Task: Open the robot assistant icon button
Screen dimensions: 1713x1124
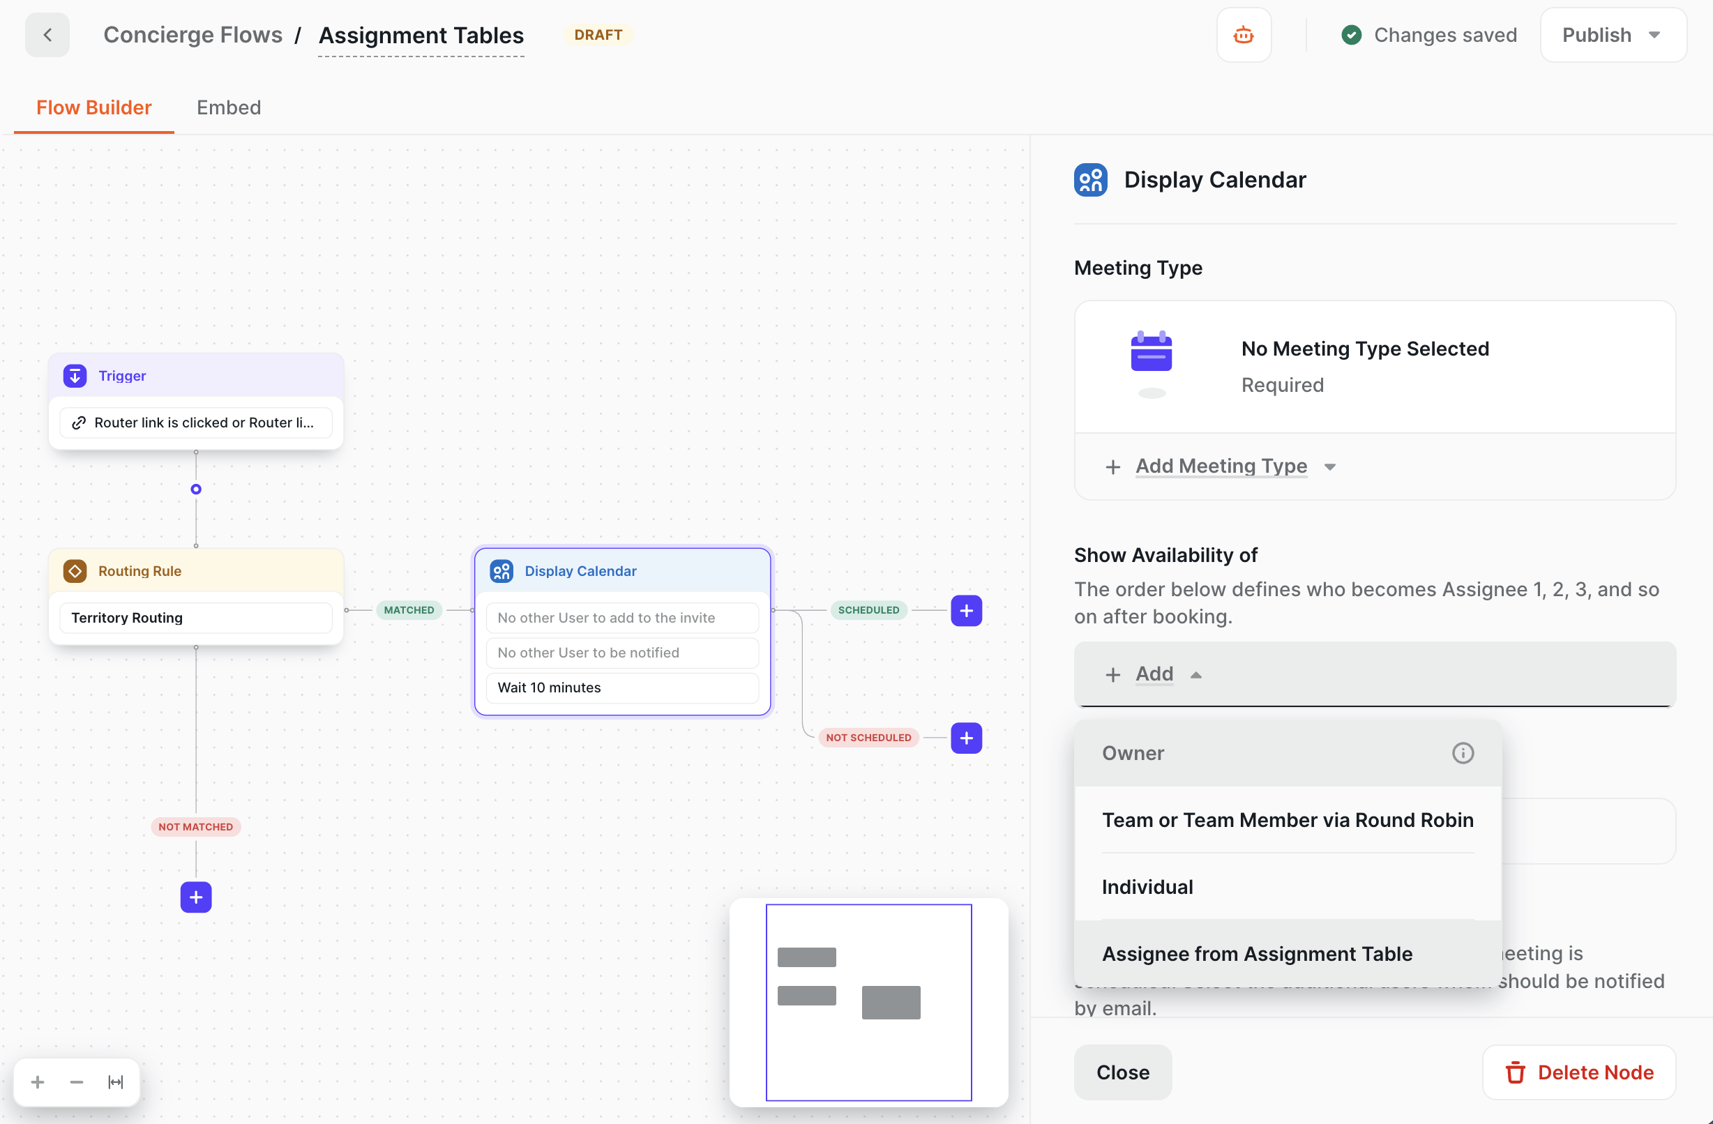Action: point(1243,35)
